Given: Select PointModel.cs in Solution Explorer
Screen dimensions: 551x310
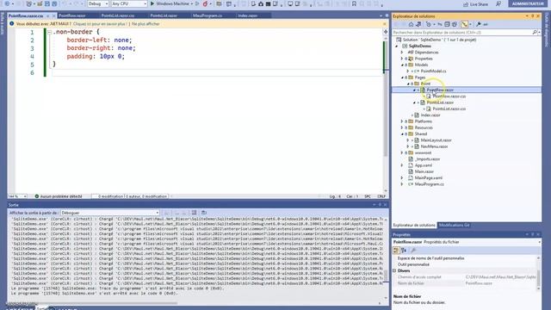Looking at the screenshot, I should click(433, 71).
